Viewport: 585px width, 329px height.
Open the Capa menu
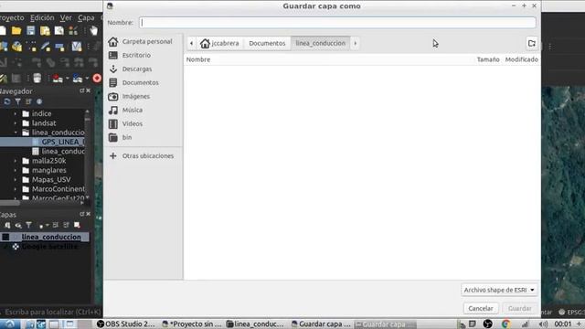tap(86, 17)
